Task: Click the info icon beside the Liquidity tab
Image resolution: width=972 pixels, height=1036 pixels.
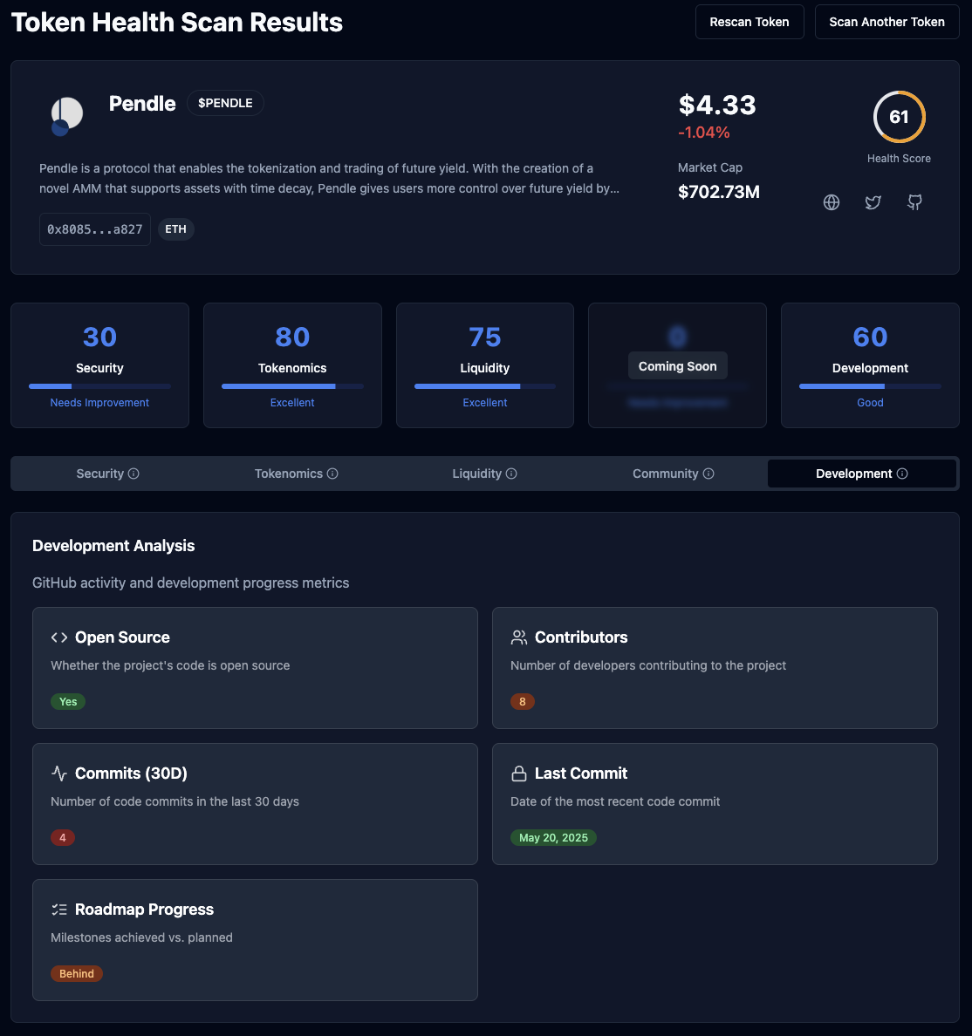Action: [511, 474]
